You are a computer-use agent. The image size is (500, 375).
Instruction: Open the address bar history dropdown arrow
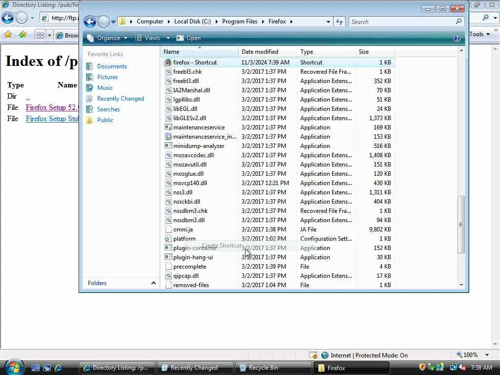click(328, 21)
